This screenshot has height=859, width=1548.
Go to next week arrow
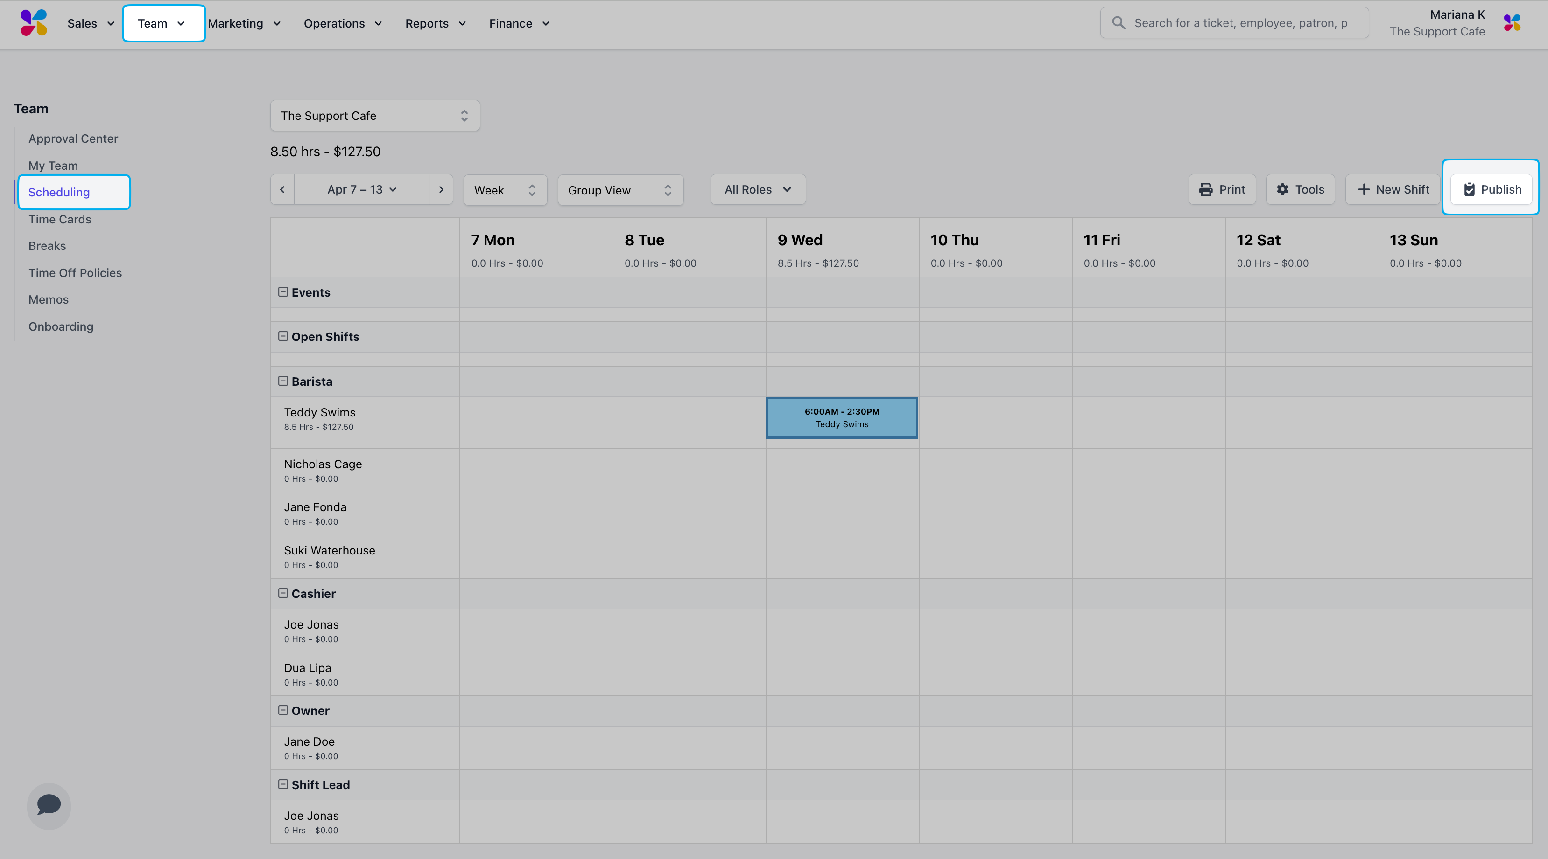pyautogui.click(x=441, y=190)
